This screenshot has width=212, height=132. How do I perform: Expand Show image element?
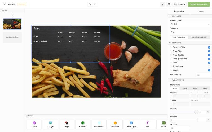click(171, 67)
